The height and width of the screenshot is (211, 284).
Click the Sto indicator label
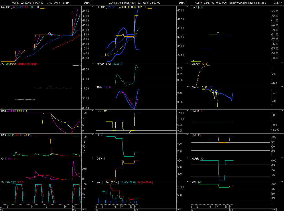(x=3, y=182)
